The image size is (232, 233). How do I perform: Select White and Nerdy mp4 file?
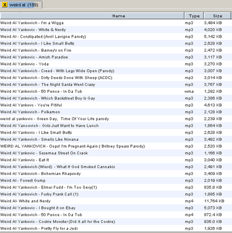[116, 201]
